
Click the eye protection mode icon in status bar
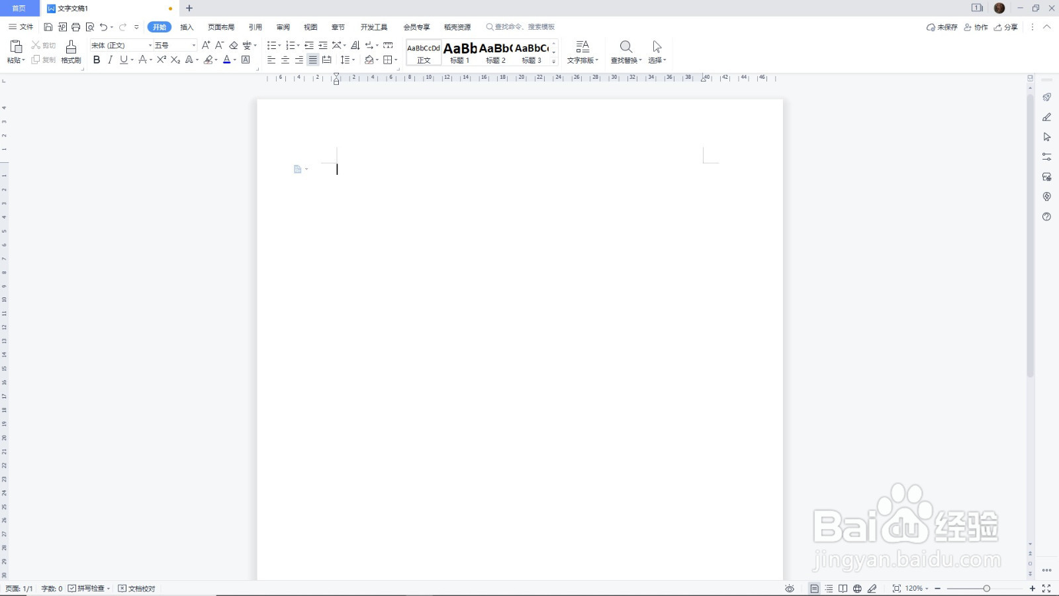790,588
